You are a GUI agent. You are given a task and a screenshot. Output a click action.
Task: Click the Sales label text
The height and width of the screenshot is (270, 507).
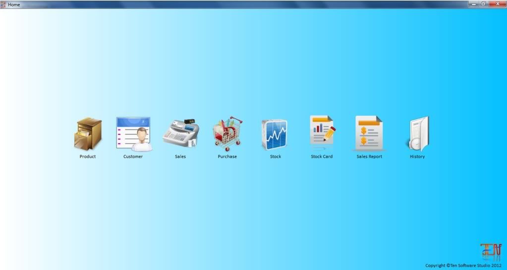tap(180, 156)
